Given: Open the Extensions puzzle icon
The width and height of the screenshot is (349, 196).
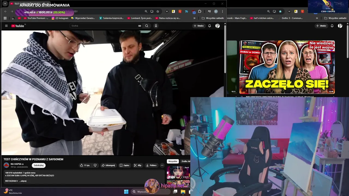Looking at the screenshot, I should [x=200, y=11].
